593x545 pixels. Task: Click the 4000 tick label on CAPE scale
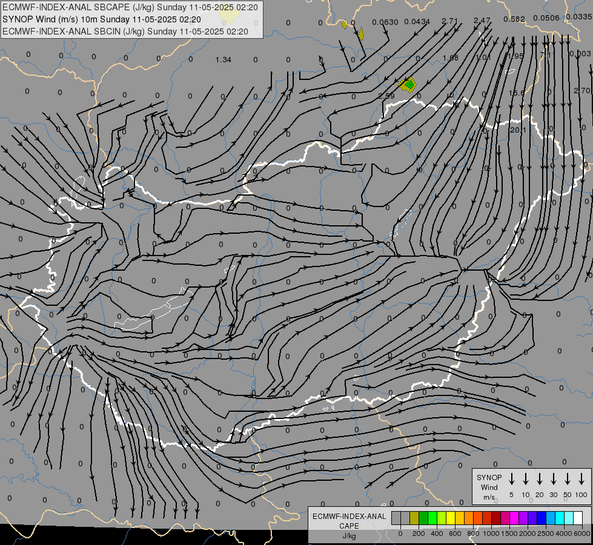[x=564, y=533]
